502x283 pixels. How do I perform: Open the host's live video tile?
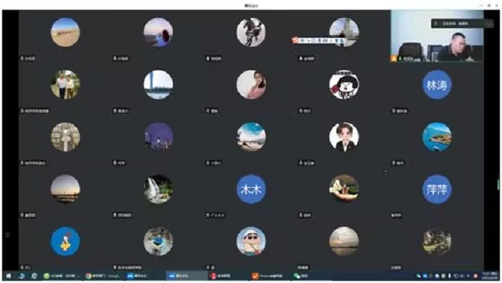[x=437, y=36]
